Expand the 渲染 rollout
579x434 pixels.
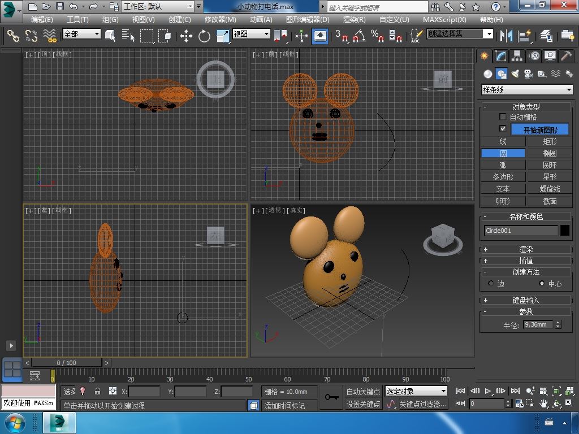click(x=526, y=249)
